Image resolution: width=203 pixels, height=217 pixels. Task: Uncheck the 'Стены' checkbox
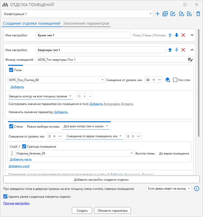click(11, 126)
